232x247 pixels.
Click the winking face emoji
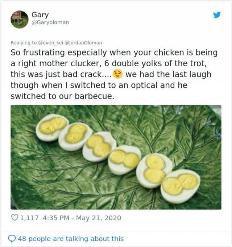tap(117, 74)
